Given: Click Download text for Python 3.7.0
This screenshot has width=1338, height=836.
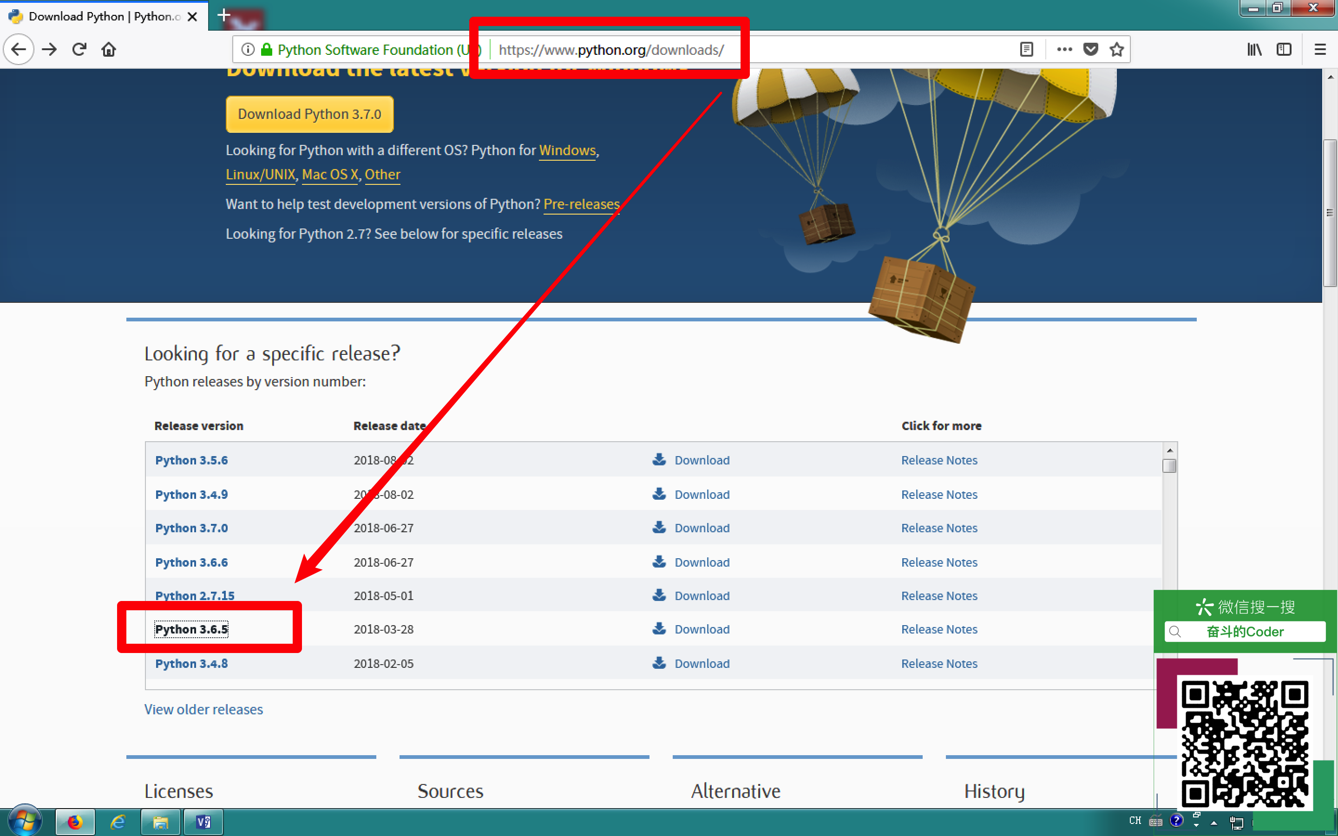Looking at the screenshot, I should pyautogui.click(x=702, y=528).
